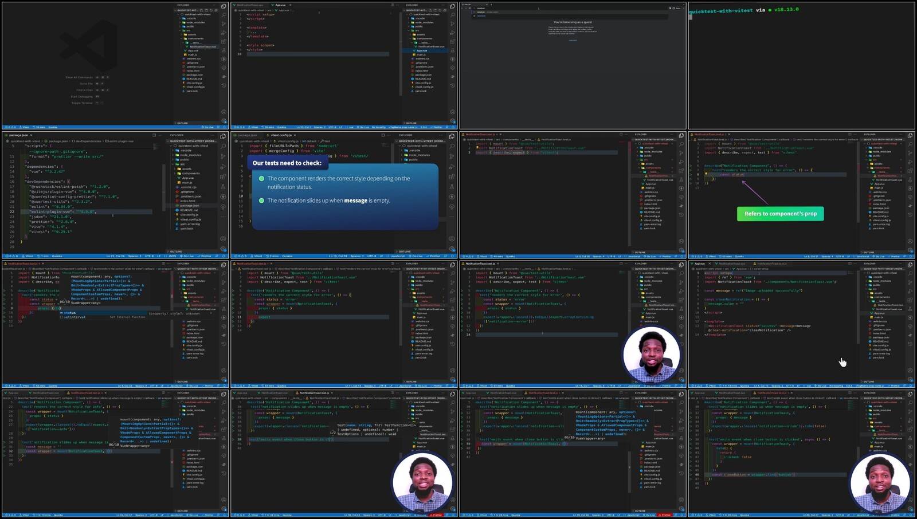Select the package.json tab in second-row first frame

18,135
